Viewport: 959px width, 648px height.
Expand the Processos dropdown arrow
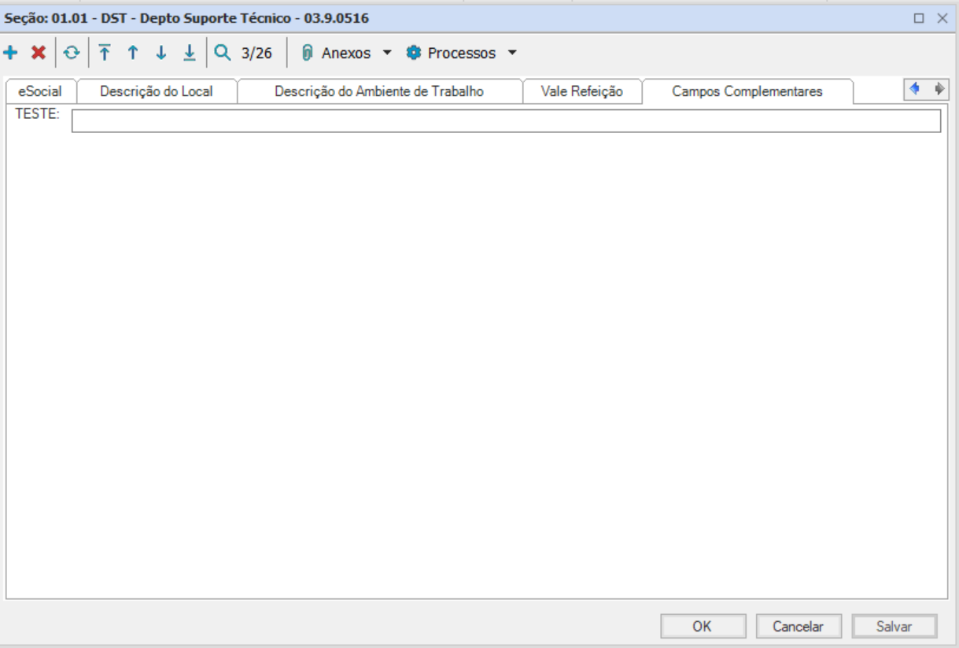coord(512,53)
